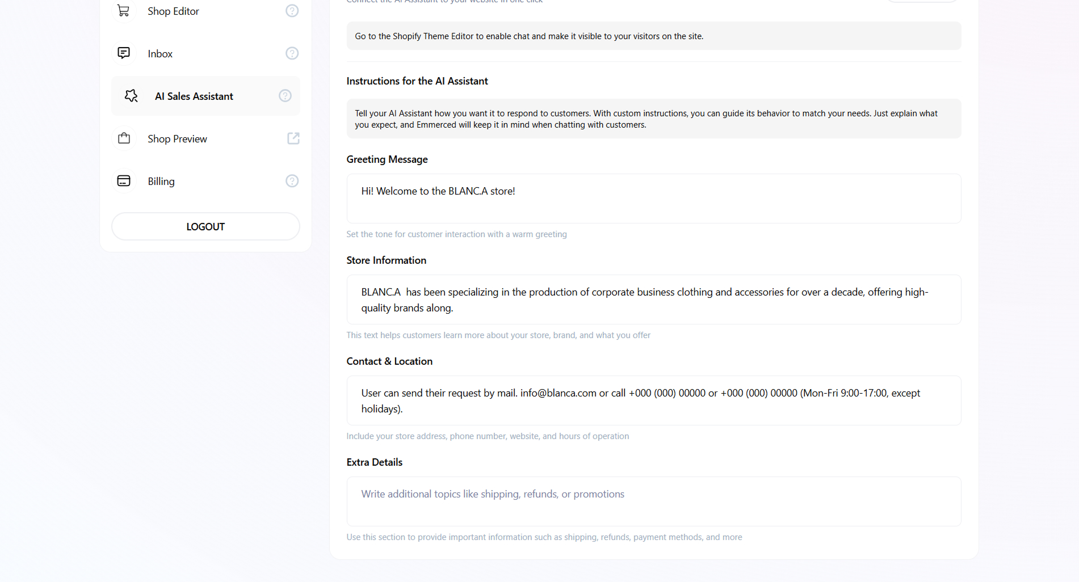
Task: Open help for Shop Editor
Action: [292, 11]
